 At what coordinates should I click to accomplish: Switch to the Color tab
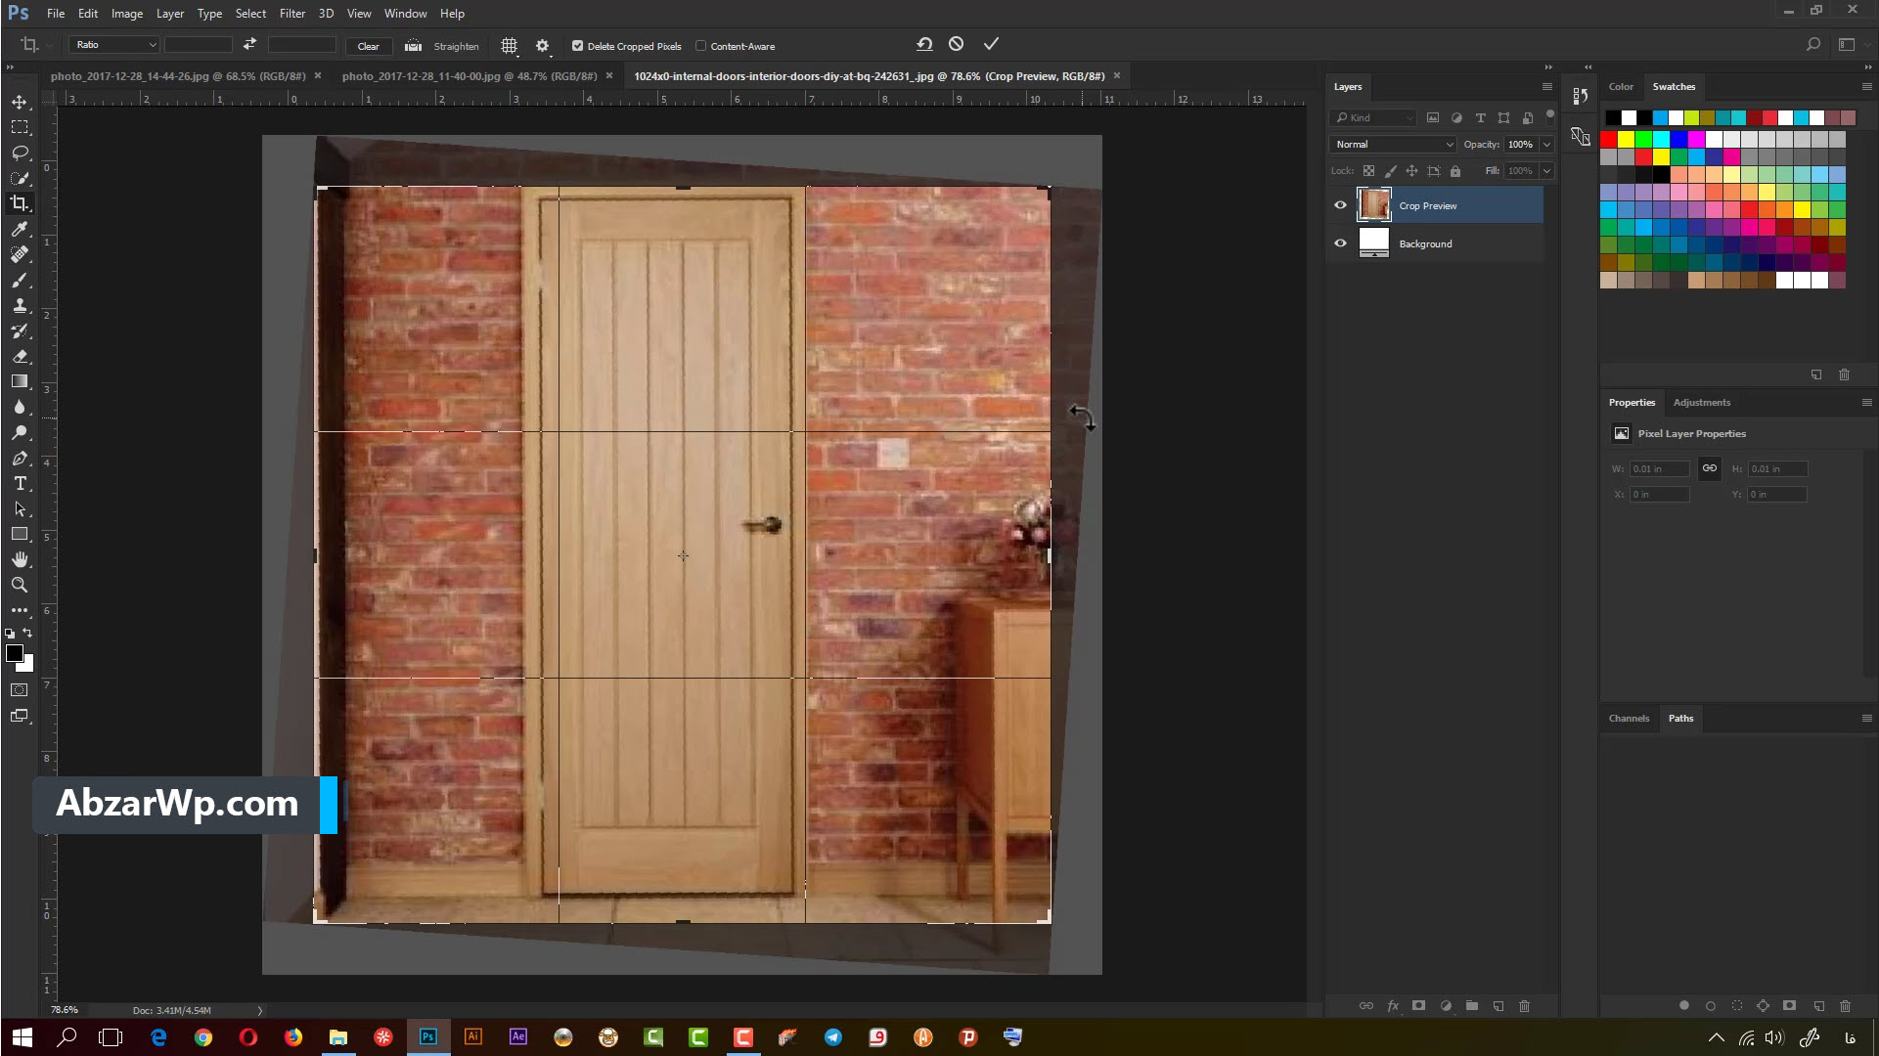click(x=1621, y=87)
